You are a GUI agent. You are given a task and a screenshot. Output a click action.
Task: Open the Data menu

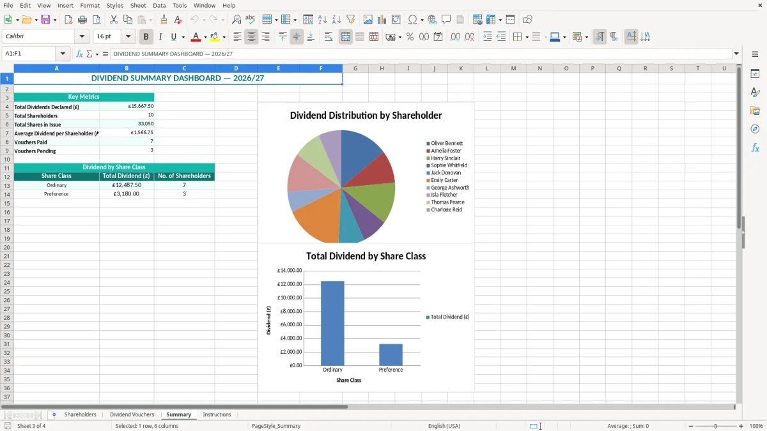pyautogui.click(x=159, y=5)
